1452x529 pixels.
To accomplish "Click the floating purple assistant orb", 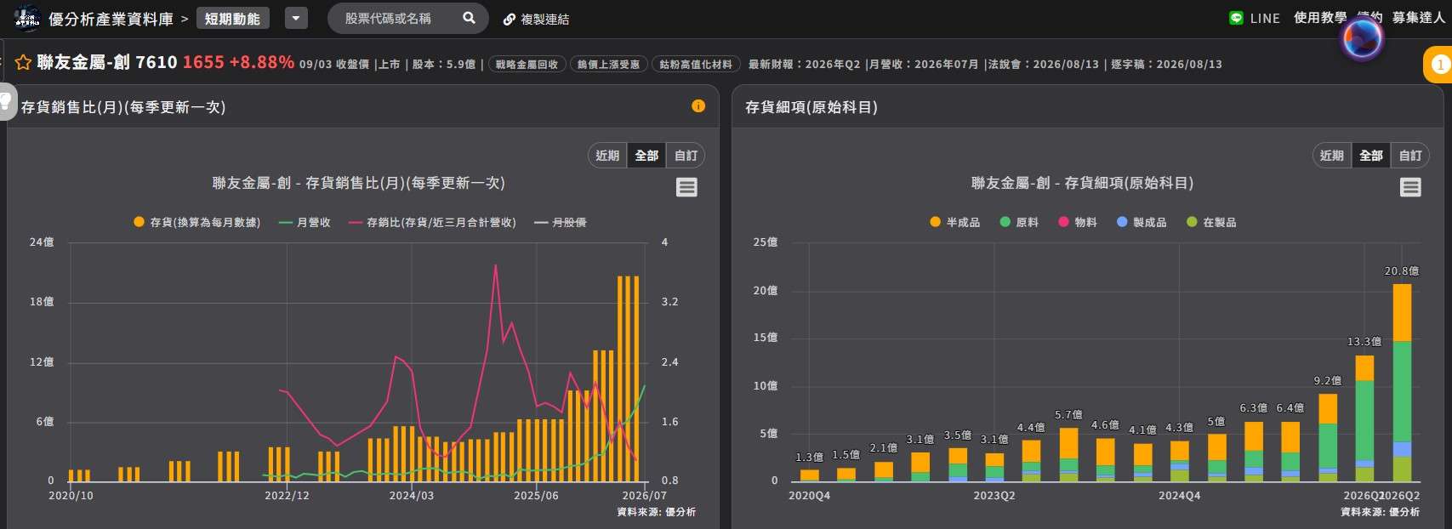I will click(x=1362, y=38).
